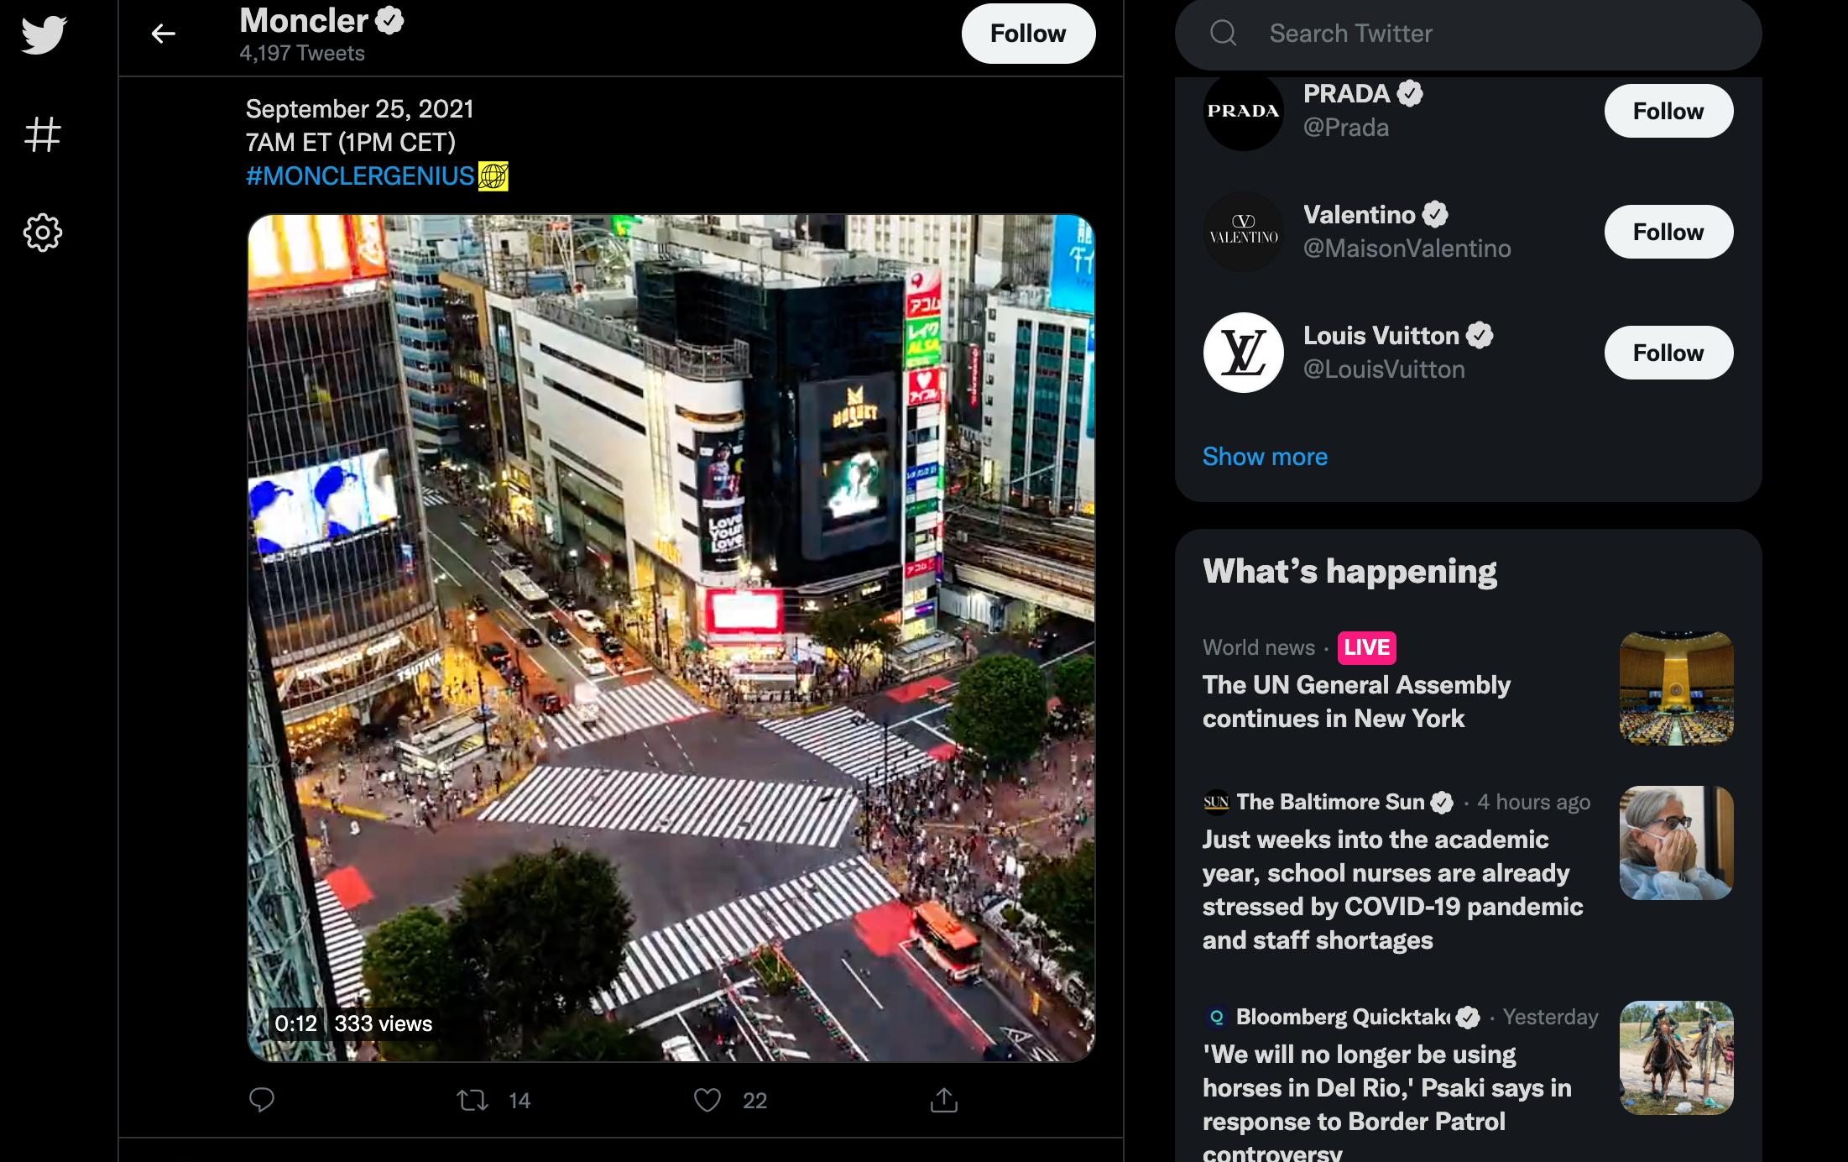Open Louis Vuitton profile avatar
The height and width of the screenshot is (1162, 1848).
(1244, 353)
